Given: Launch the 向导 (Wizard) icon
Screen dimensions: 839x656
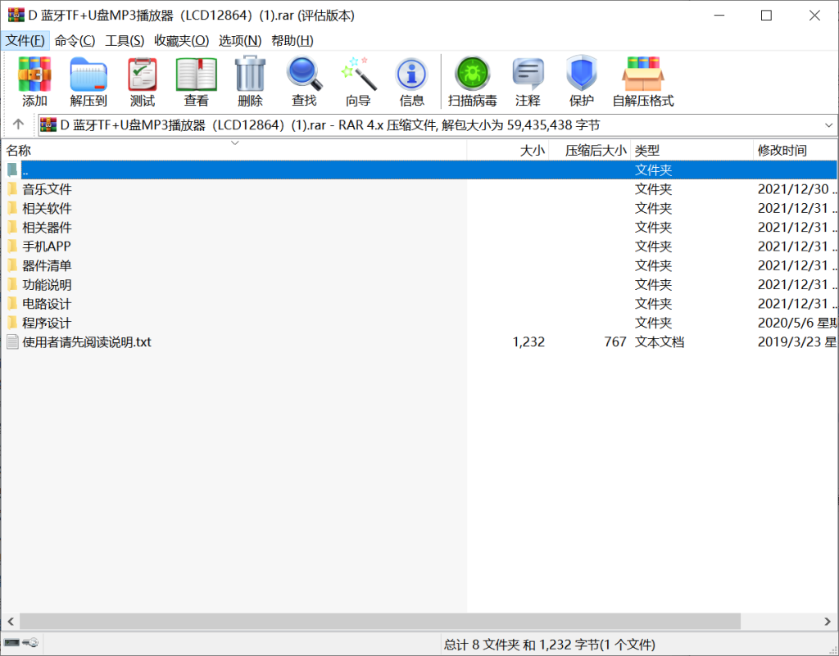Looking at the screenshot, I should (357, 80).
